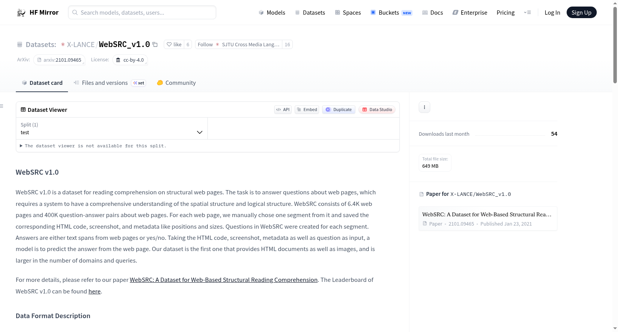Screen dimensions: 618x332
Task: Click the Datasets database icon in breadcrumb
Action: [x=20, y=45]
